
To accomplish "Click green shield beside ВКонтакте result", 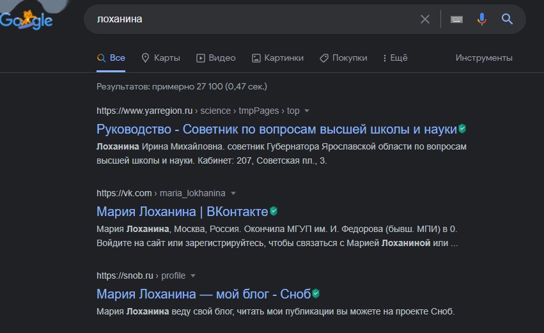I will click(274, 211).
